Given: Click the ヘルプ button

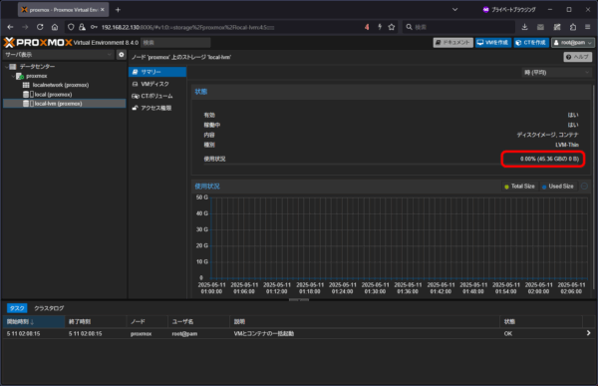Looking at the screenshot, I should pos(578,57).
